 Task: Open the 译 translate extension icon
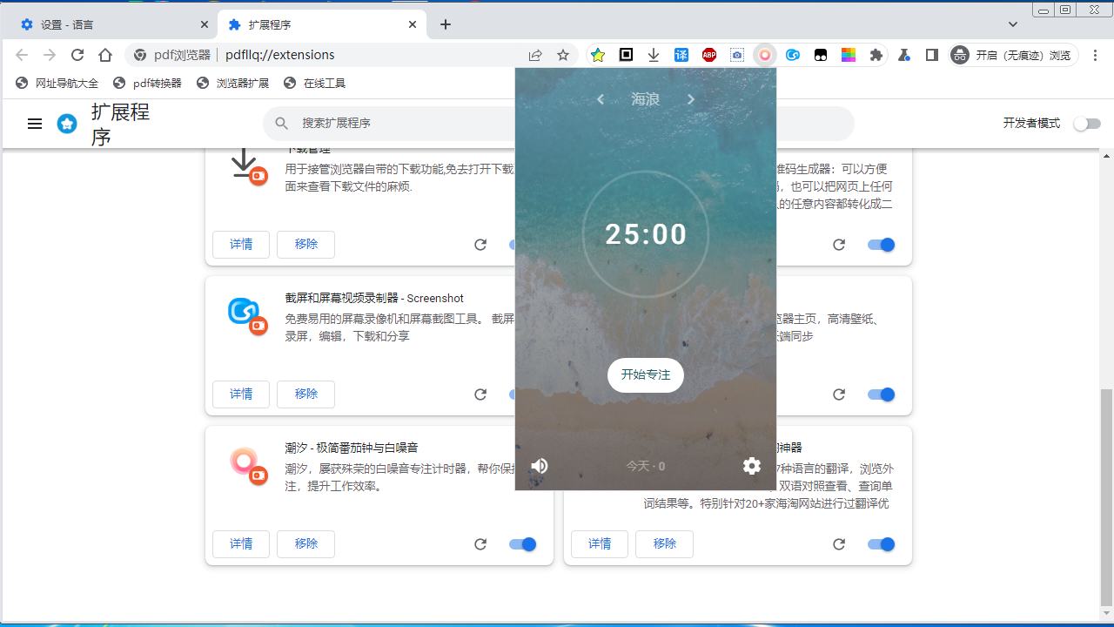coord(681,54)
